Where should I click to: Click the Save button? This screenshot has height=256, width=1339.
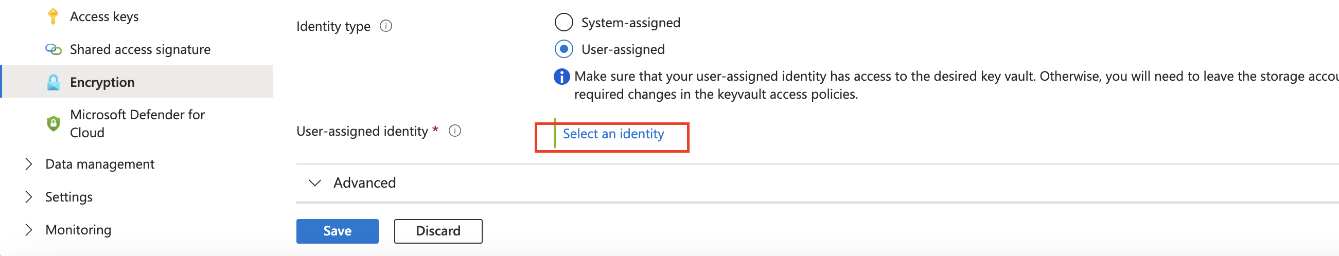338,231
